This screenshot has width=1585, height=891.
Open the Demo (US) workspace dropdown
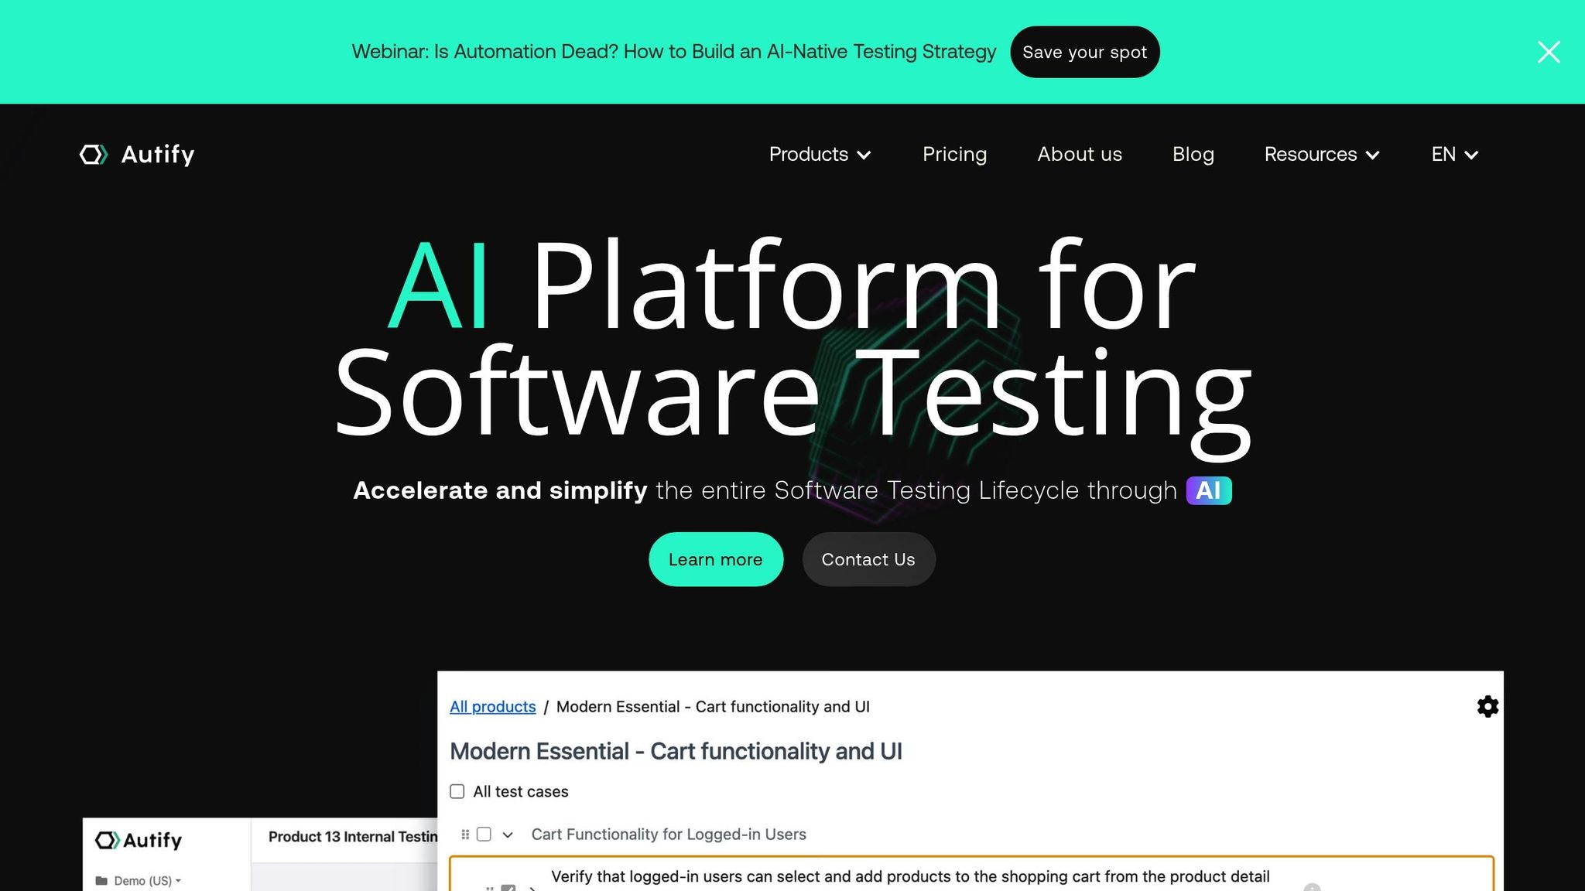tap(147, 881)
